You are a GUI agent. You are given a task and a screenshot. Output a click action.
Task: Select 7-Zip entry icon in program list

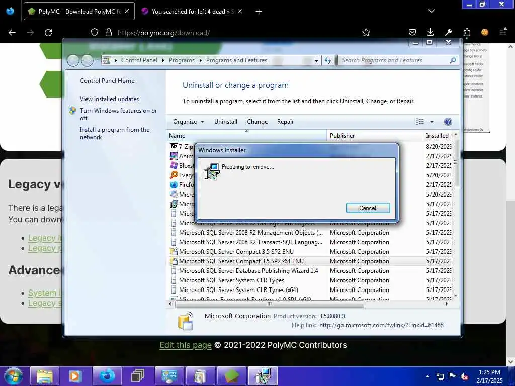tap(174, 146)
